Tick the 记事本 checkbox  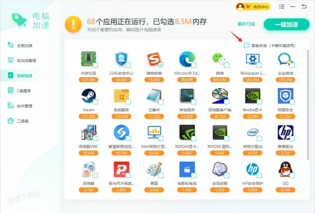coord(161,102)
